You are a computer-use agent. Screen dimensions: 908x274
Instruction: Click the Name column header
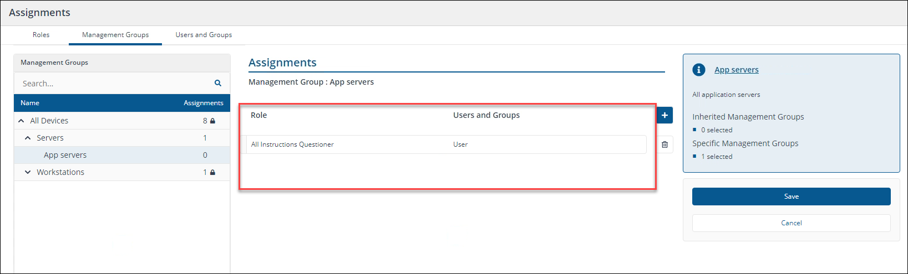coord(30,103)
